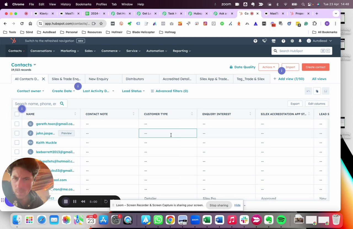Toggle the select-all contacts checkbox in header

click(17, 114)
